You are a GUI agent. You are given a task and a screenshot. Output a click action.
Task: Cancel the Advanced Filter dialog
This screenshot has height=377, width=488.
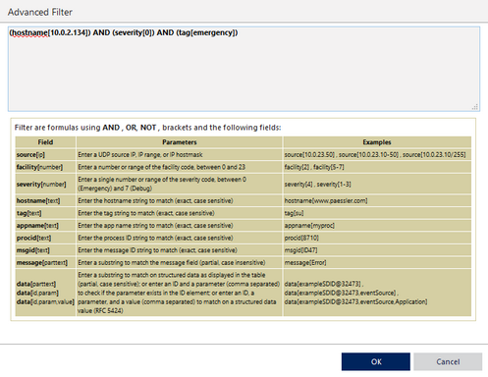click(448, 361)
